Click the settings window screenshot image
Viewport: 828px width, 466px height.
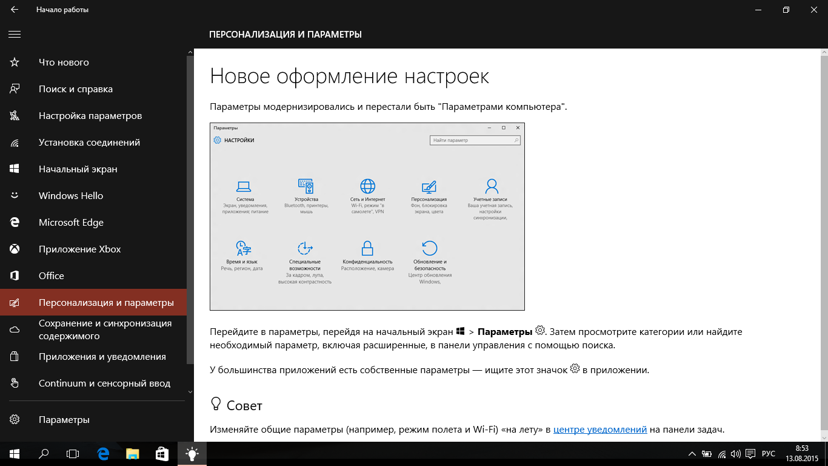click(x=367, y=217)
